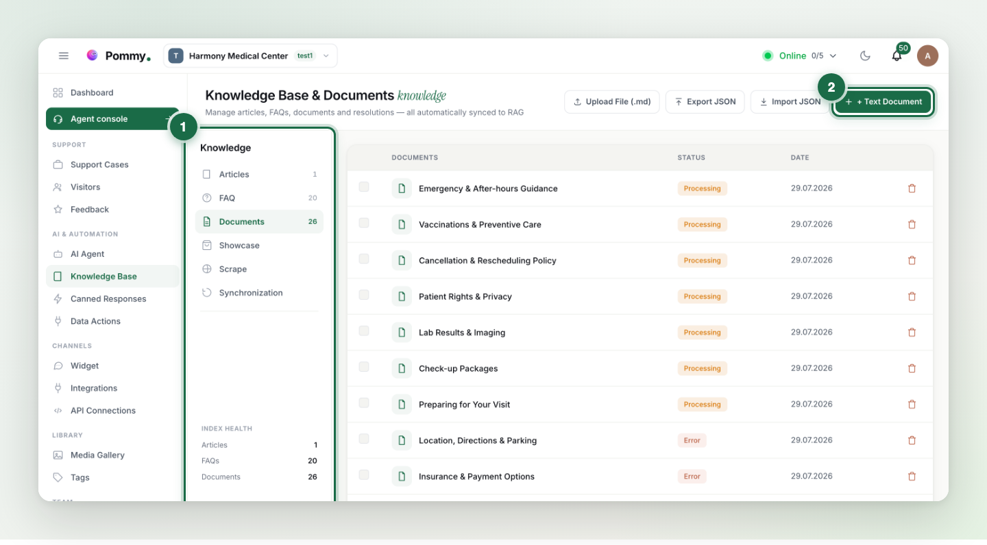Click file icon for Check-up Packages
The width and height of the screenshot is (987, 545).
coord(402,368)
